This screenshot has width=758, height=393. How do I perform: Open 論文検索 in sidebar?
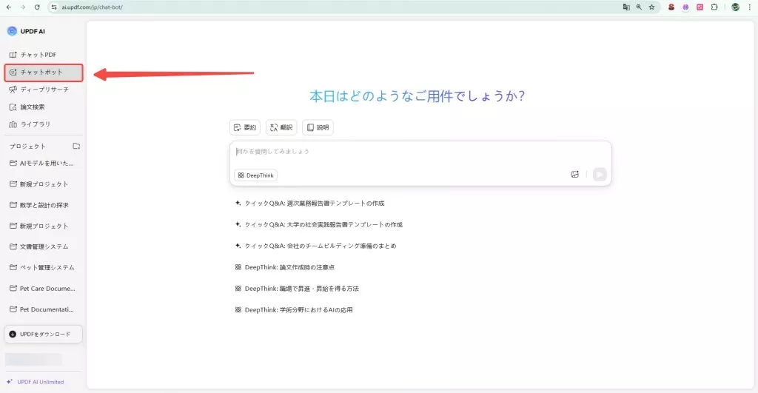pos(44,107)
